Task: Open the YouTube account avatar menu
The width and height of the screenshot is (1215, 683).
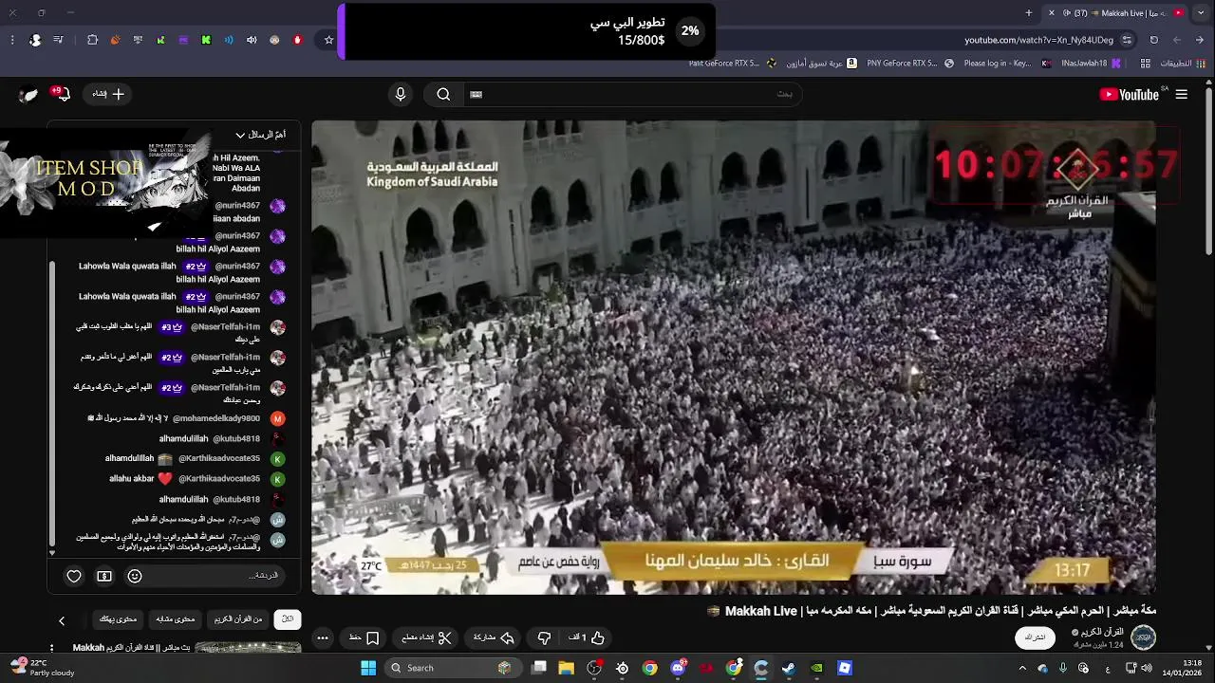Action: 28,94
